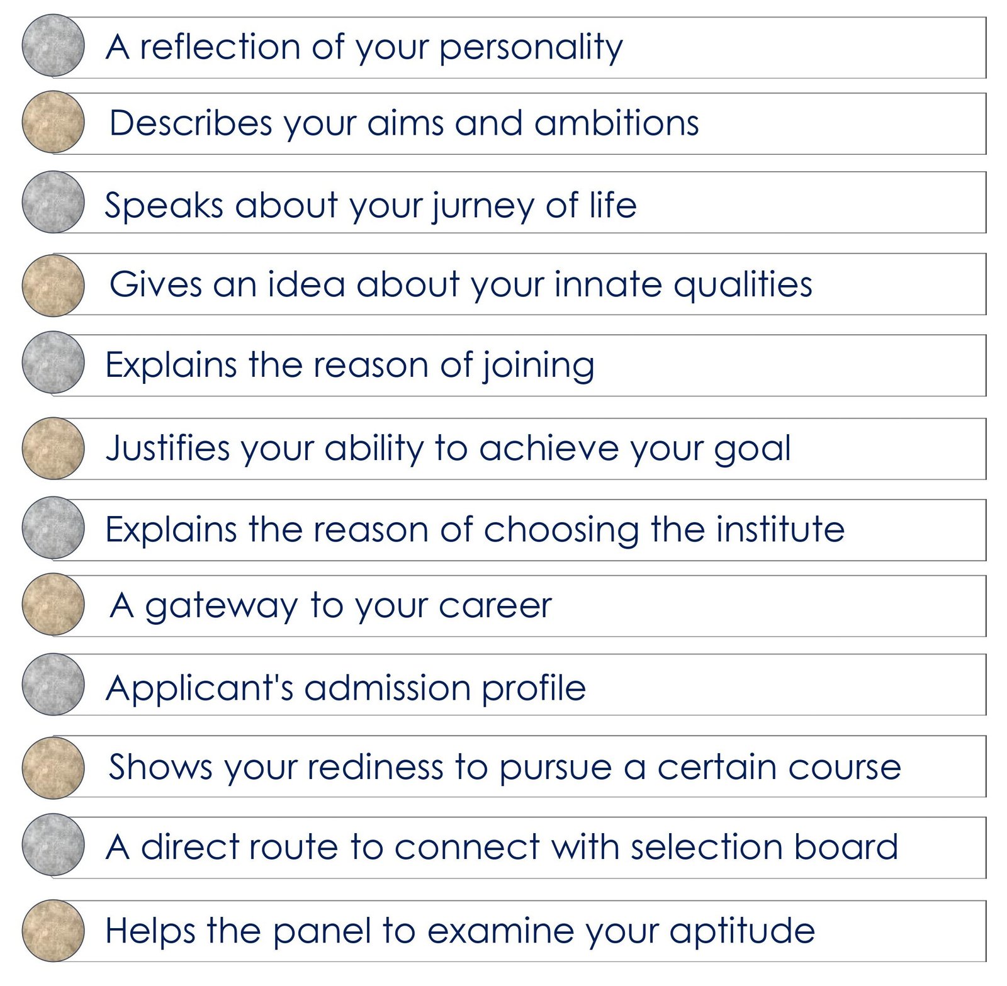Select the gray bullet next to 'Applicant's admission profile'
The width and height of the screenshot is (1007, 986).
53,685
